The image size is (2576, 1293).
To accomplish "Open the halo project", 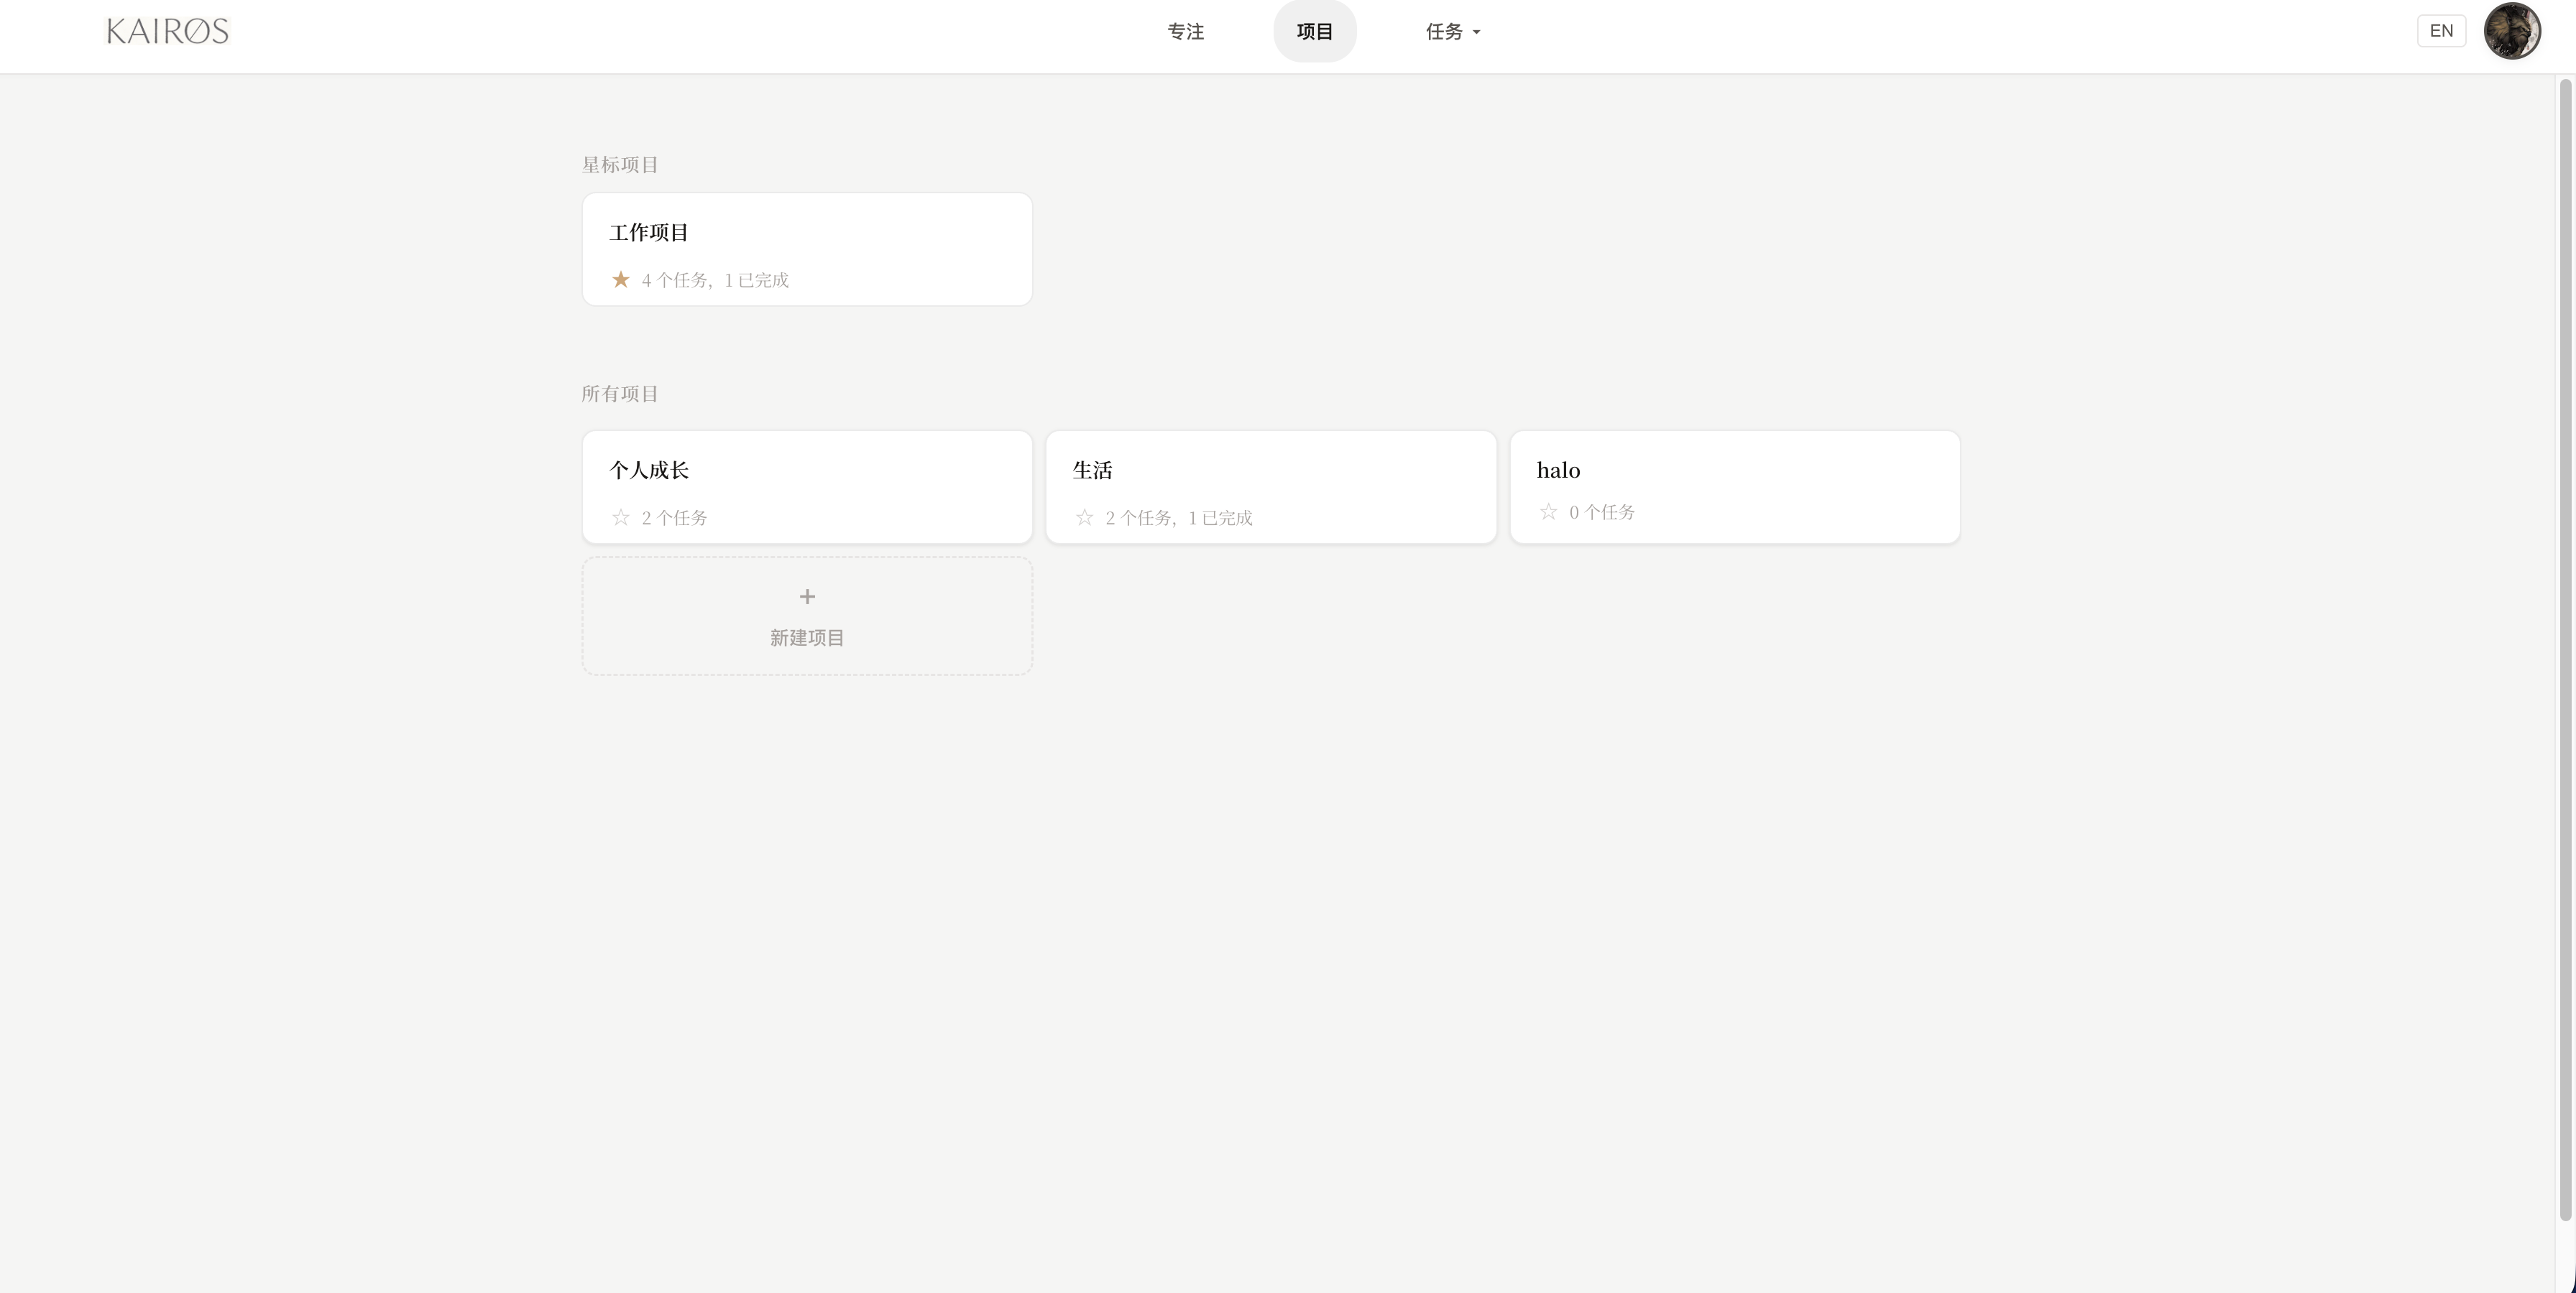I will click(x=1735, y=488).
